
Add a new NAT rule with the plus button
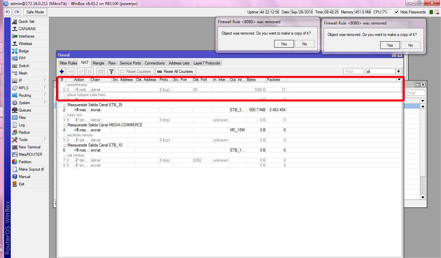point(62,72)
